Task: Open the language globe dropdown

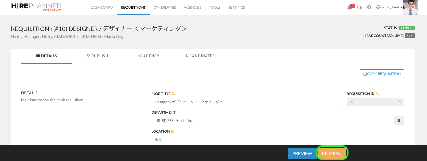Action: click(x=380, y=8)
